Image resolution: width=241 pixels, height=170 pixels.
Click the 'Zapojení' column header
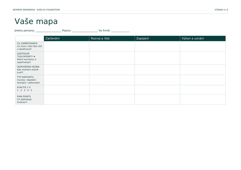157,39
